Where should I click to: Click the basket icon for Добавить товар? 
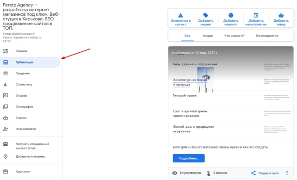281,15
